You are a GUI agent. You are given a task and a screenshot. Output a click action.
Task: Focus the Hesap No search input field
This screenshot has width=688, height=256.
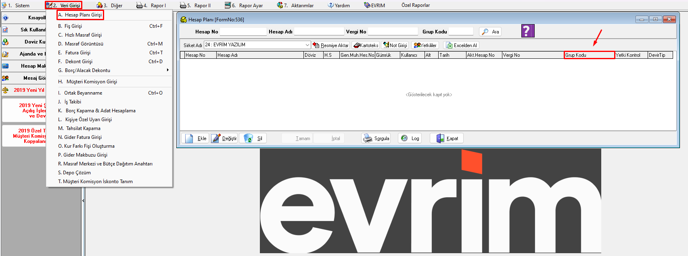243,31
